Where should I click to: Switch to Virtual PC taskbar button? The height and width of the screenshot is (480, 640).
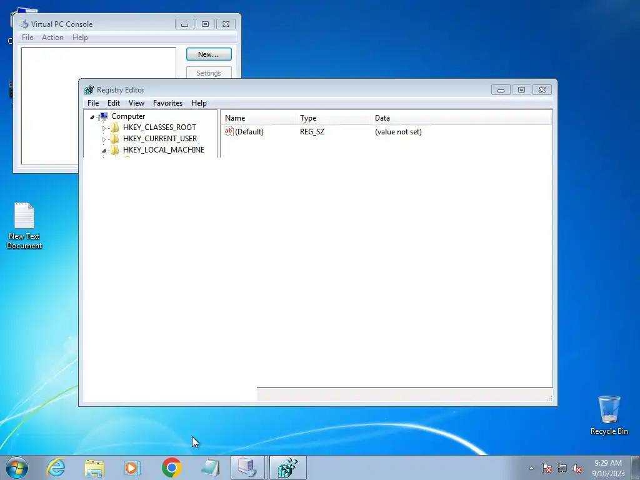(x=247, y=467)
